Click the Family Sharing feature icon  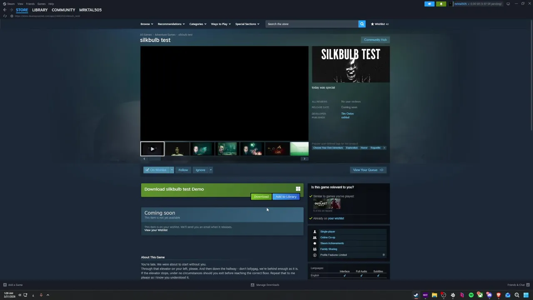click(315, 249)
